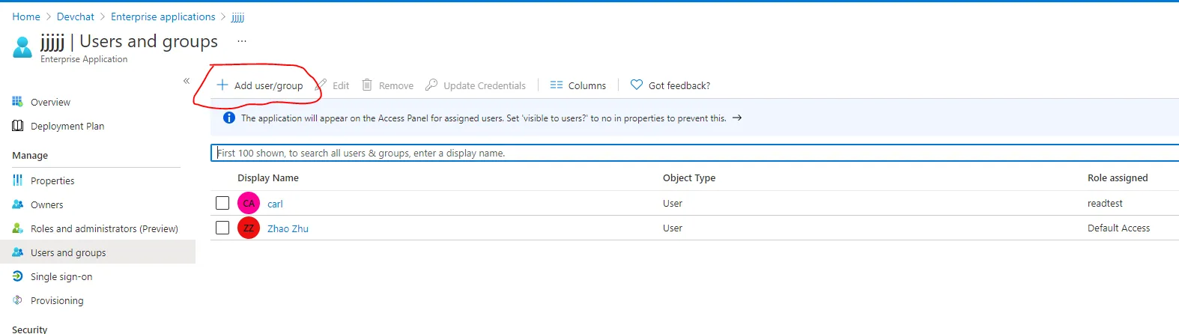1179x334 pixels.
Task: Open the Columns chooser icon
Action: click(x=557, y=85)
